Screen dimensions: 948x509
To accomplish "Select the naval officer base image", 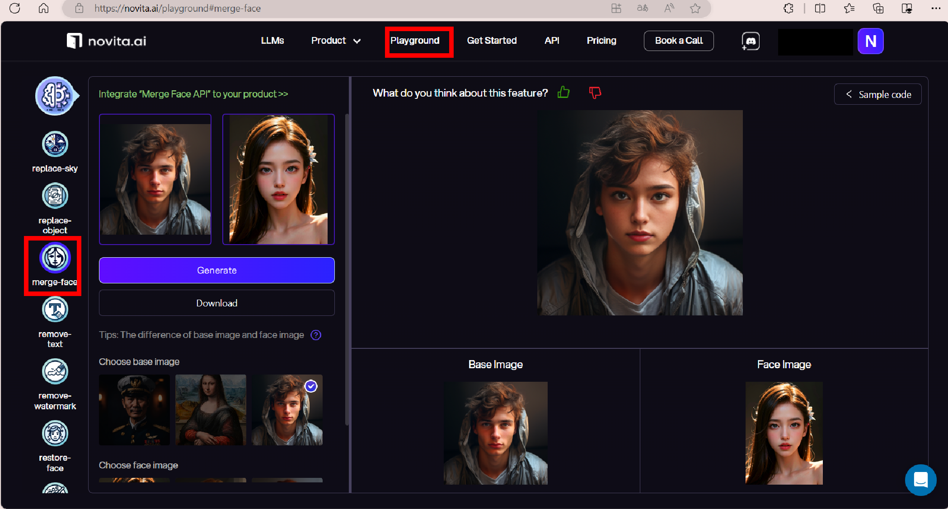I will pos(134,410).
